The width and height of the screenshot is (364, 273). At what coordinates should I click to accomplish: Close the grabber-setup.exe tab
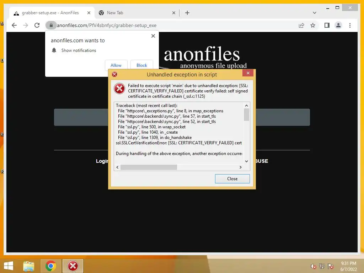(89, 13)
